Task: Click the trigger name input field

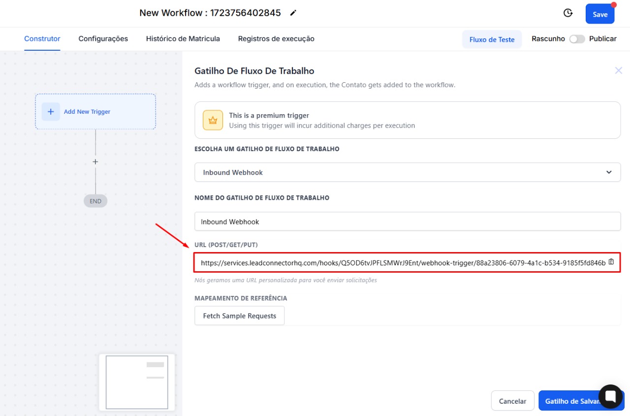Action: [x=407, y=222]
